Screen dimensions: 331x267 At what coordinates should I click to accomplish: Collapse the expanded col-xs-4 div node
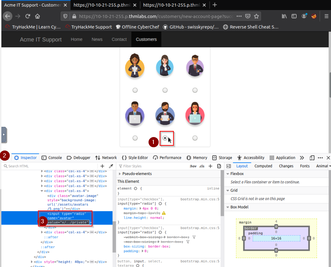(42, 191)
